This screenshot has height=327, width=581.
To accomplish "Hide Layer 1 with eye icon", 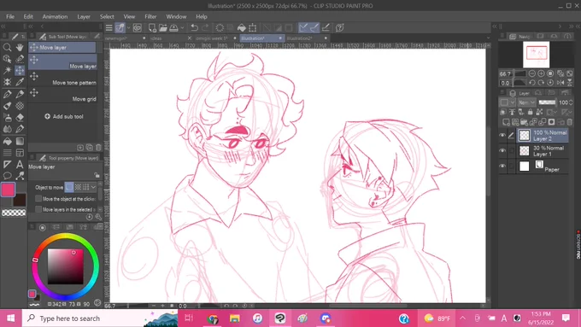I will tap(502, 151).
